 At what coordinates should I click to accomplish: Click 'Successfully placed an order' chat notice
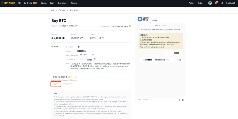click(x=161, y=30)
